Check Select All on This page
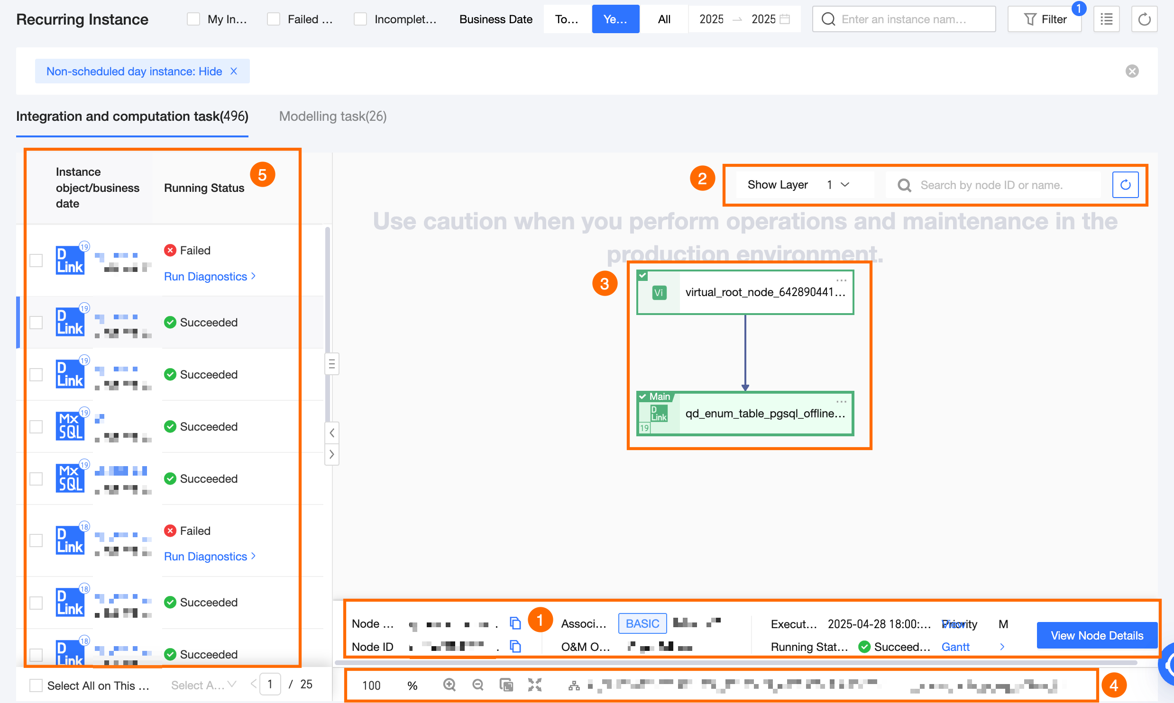1174x703 pixels. tap(36, 685)
